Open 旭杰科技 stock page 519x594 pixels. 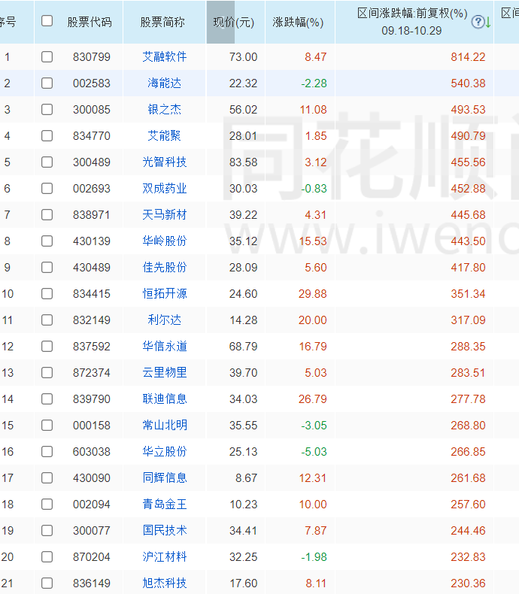[x=165, y=583]
